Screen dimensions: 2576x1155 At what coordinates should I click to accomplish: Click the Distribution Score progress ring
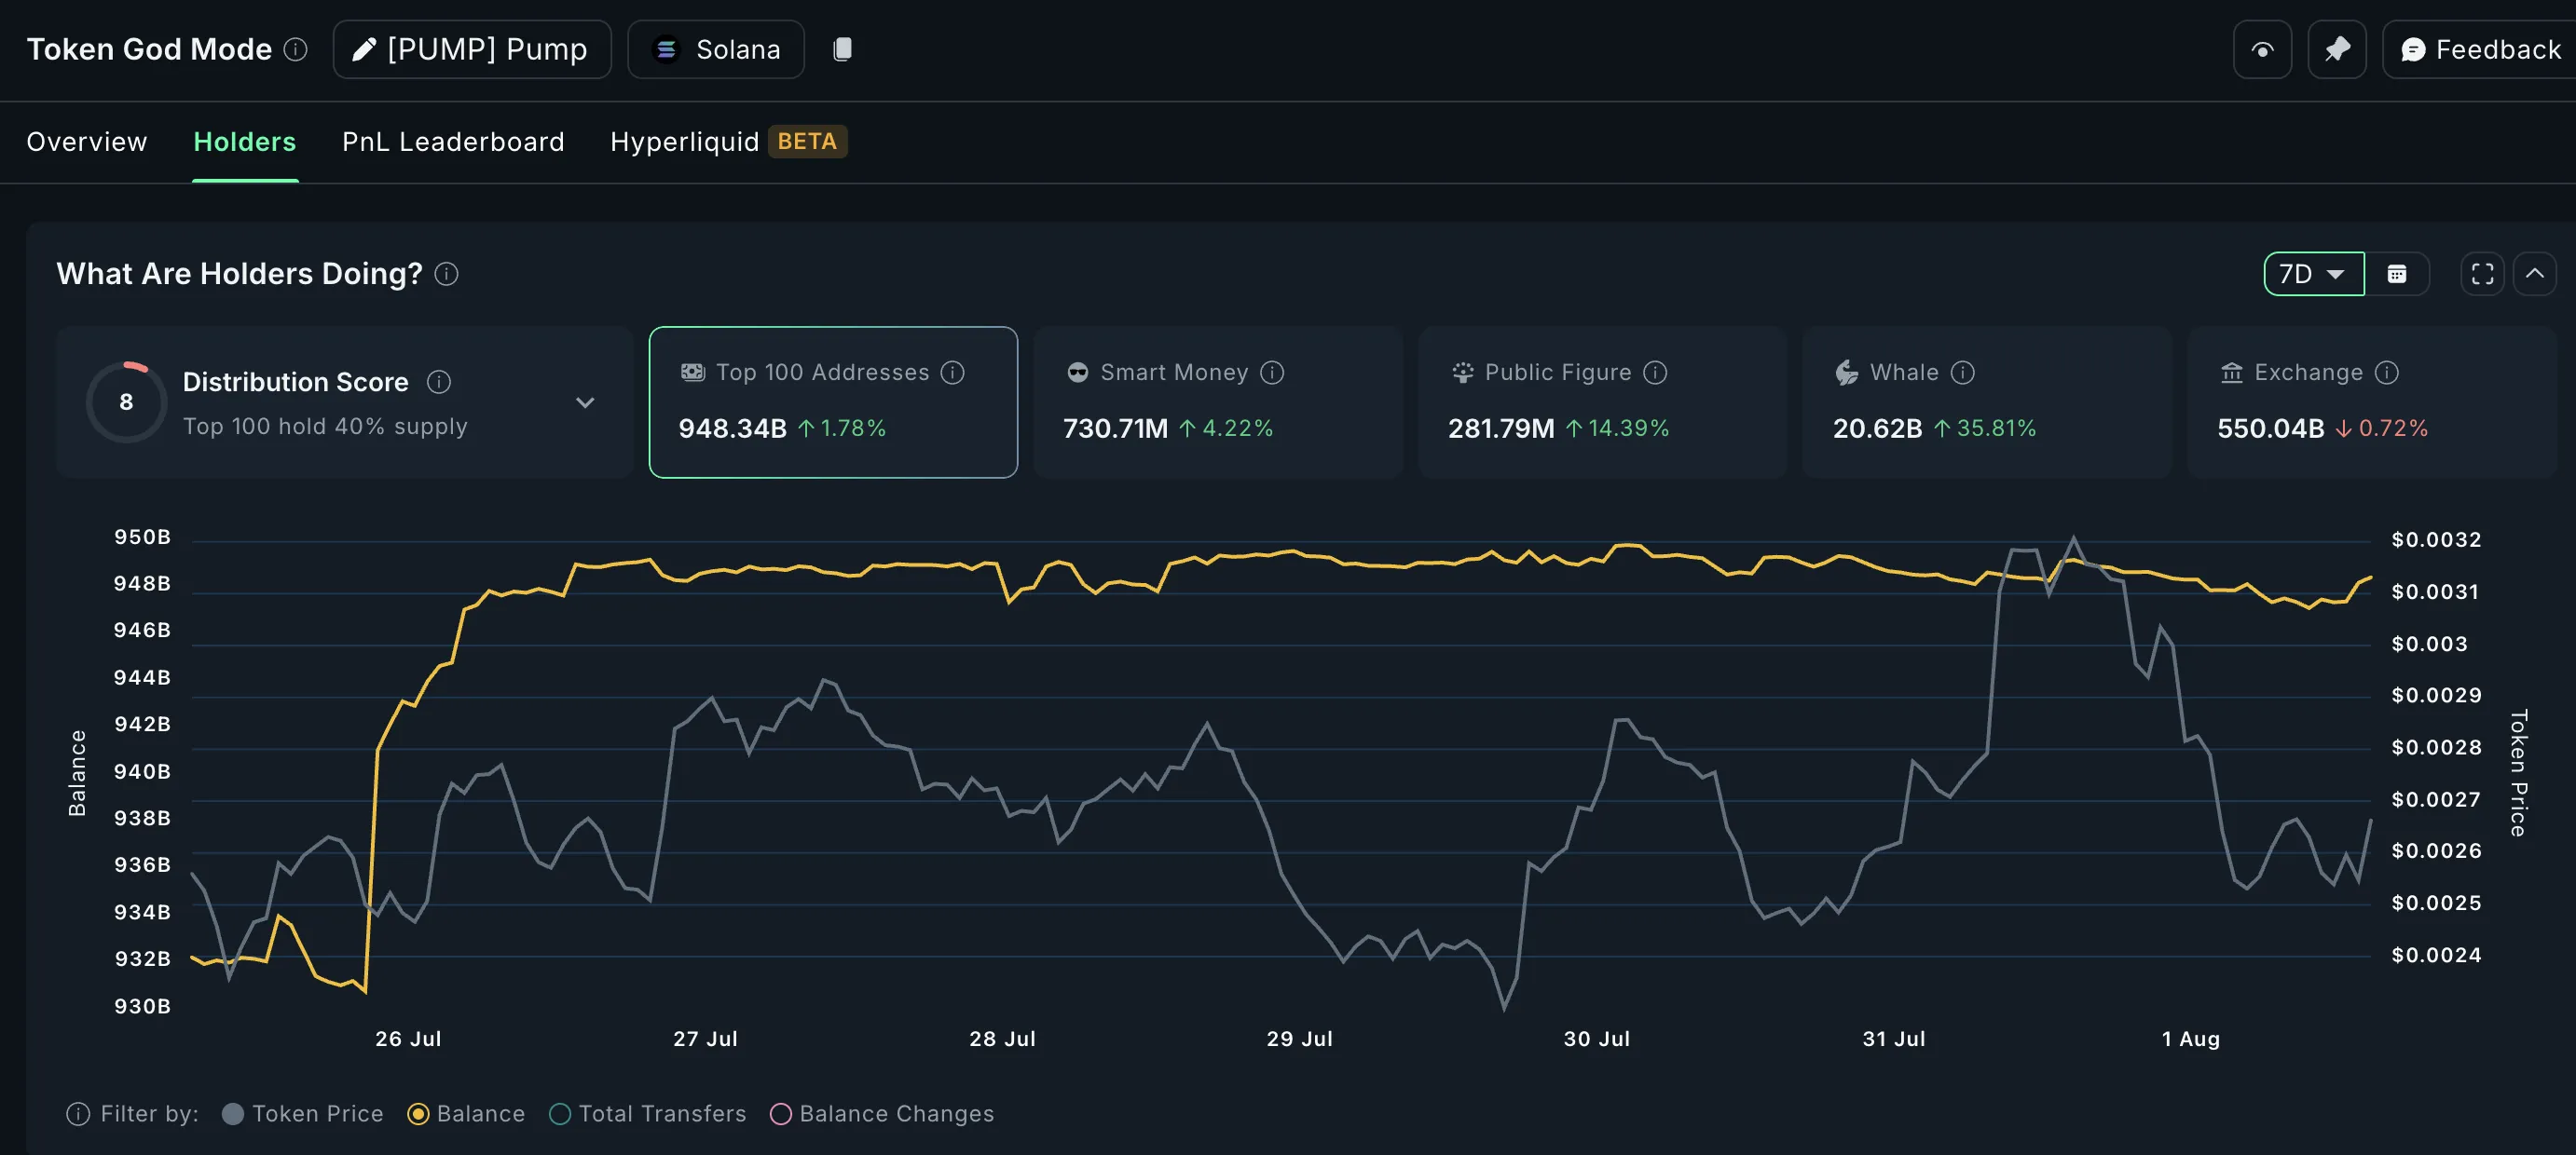coord(125,401)
